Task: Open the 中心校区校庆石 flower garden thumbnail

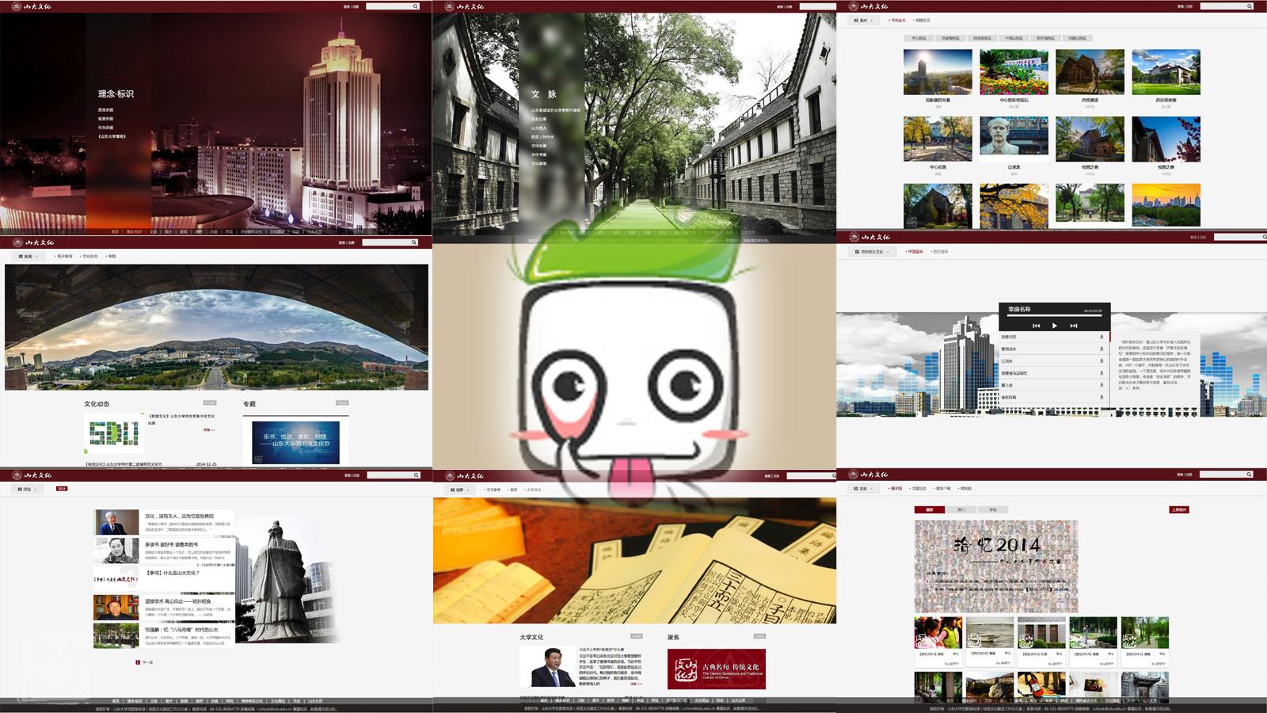Action: click(x=1014, y=72)
